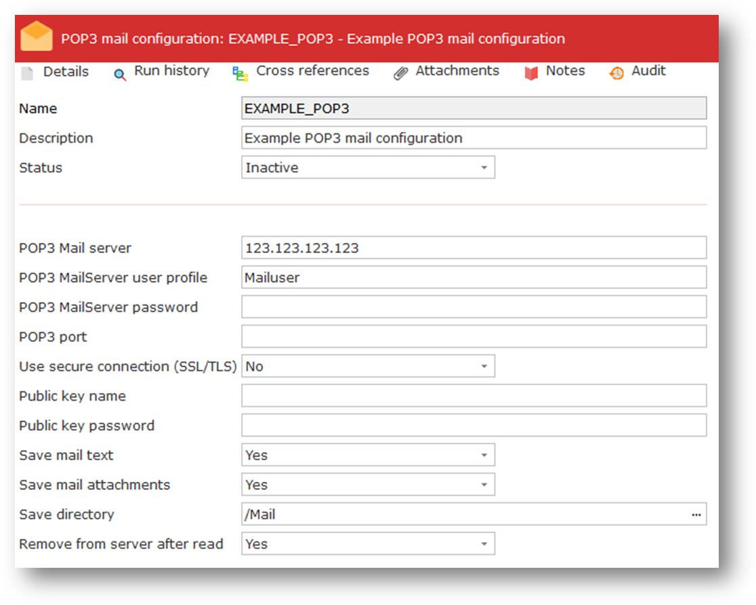Click the Public key name field
The width and height of the screenshot is (756, 605).
(x=474, y=396)
